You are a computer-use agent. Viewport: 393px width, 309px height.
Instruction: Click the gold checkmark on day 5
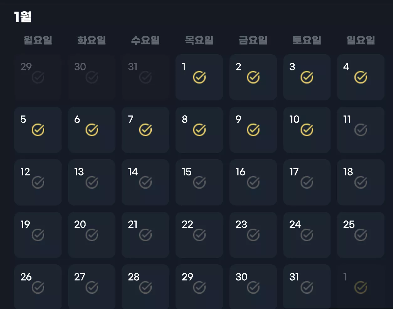tap(38, 130)
